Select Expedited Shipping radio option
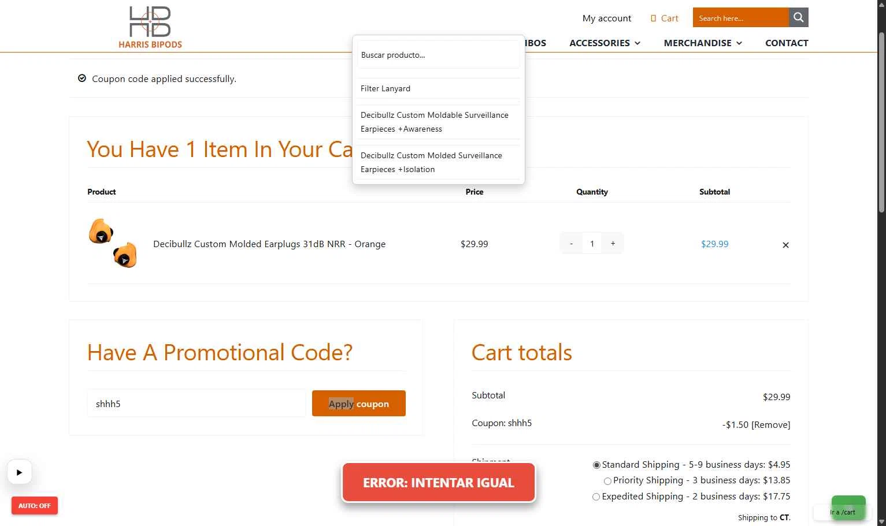 [x=596, y=497]
